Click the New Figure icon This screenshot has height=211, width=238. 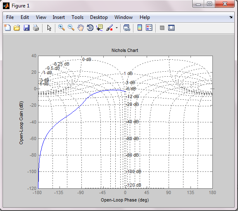coord(7,28)
